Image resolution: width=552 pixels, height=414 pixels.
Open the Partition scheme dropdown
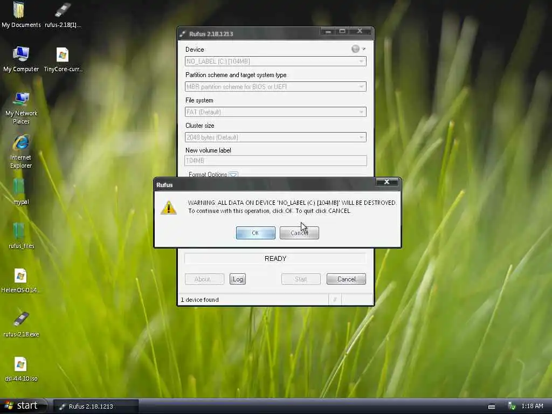click(275, 87)
